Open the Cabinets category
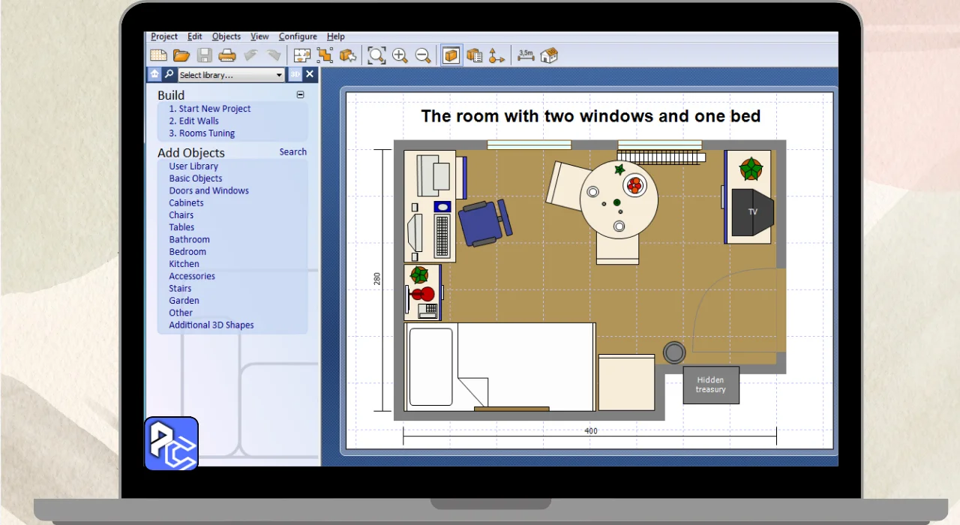Image resolution: width=960 pixels, height=525 pixels. [x=186, y=203]
